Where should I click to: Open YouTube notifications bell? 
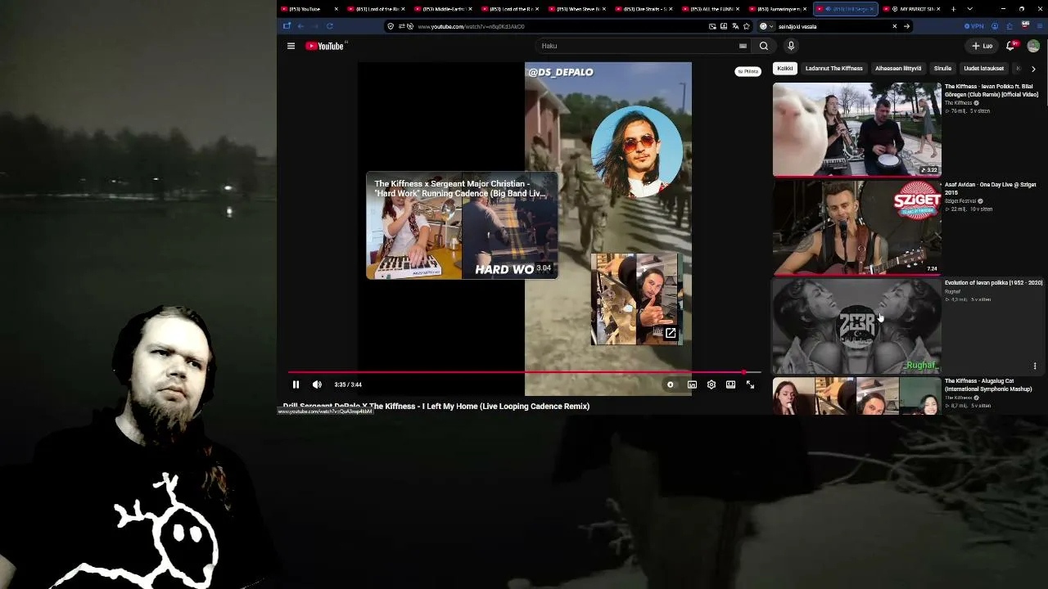pyautogui.click(x=1010, y=46)
